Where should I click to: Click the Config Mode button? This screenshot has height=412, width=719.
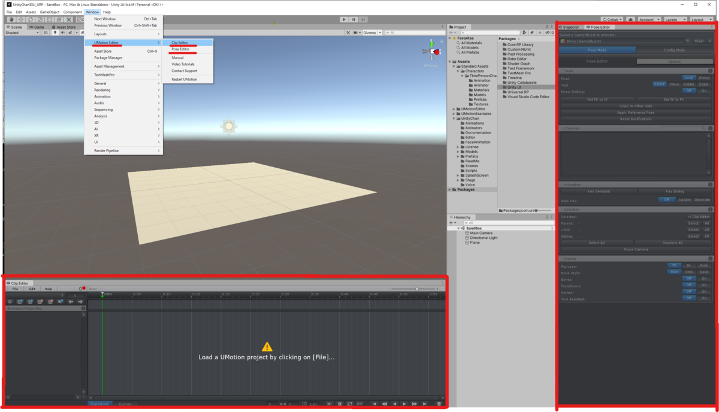674,50
